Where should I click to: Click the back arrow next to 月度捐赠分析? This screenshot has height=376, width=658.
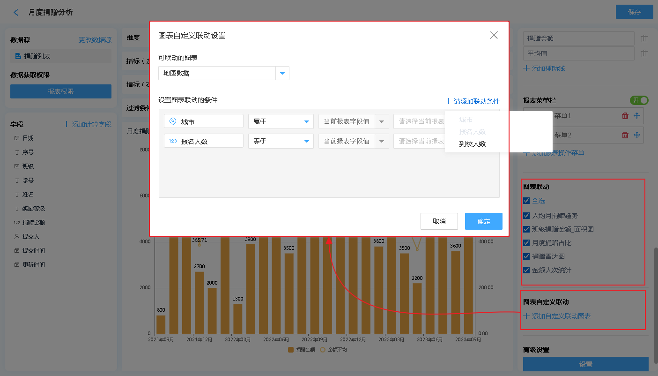coord(16,13)
